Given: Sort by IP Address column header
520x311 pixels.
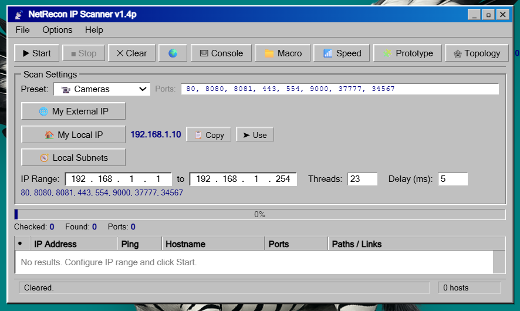Looking at the screenshot, I should click(x=73, y=244).
